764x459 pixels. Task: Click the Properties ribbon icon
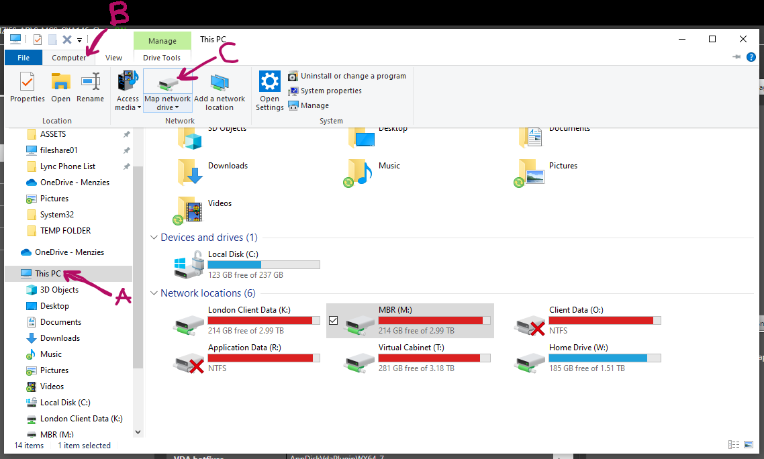coord(27,88)
